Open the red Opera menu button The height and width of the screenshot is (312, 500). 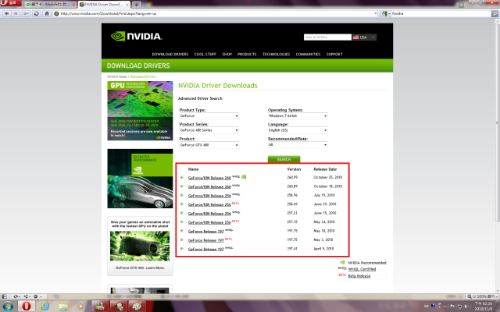point(10,3)
